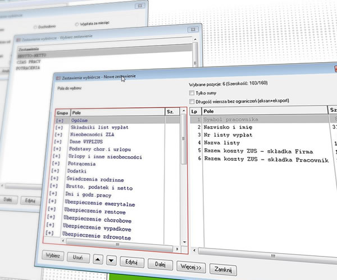This screenshot has height=280, width=337.
Task: Click right arrow of field list horizontal scrollbar
Action: tap(177, 249)
